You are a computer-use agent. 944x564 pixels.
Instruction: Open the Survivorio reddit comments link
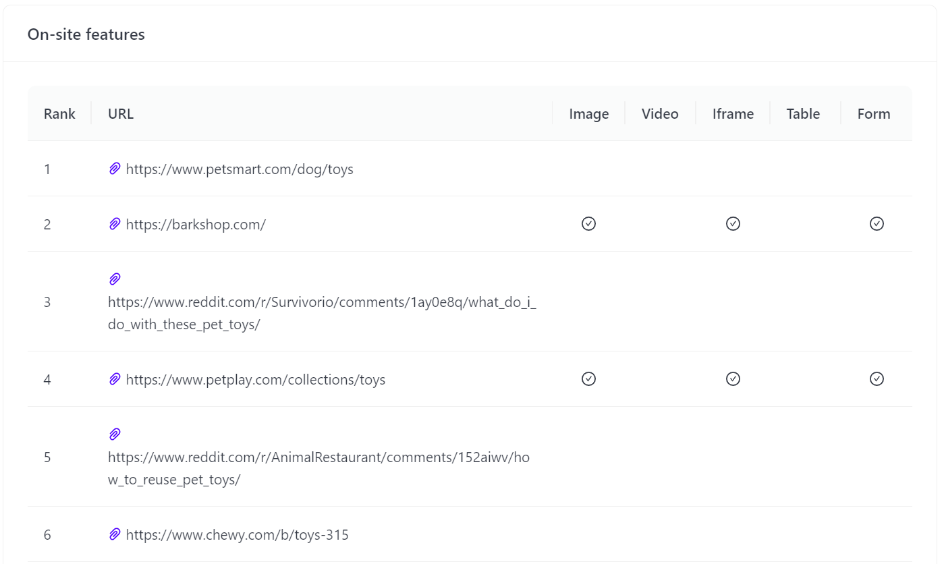click(x=322, y=313)
